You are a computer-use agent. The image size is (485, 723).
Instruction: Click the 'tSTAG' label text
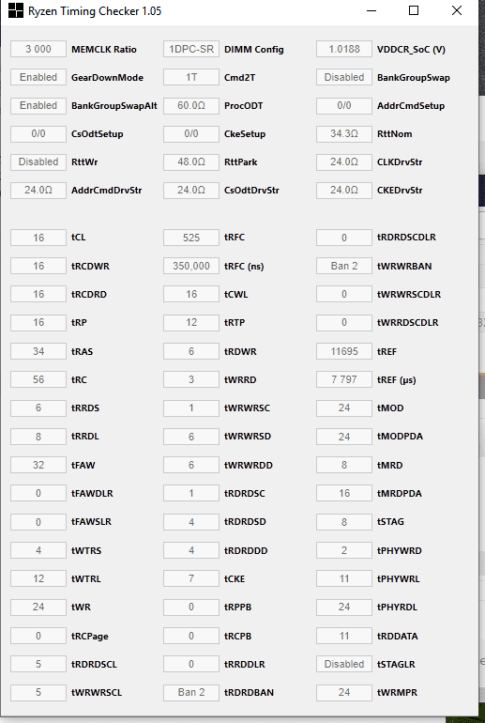[390, 521]
